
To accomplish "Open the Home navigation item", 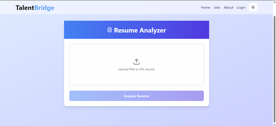I will (205, 7).
